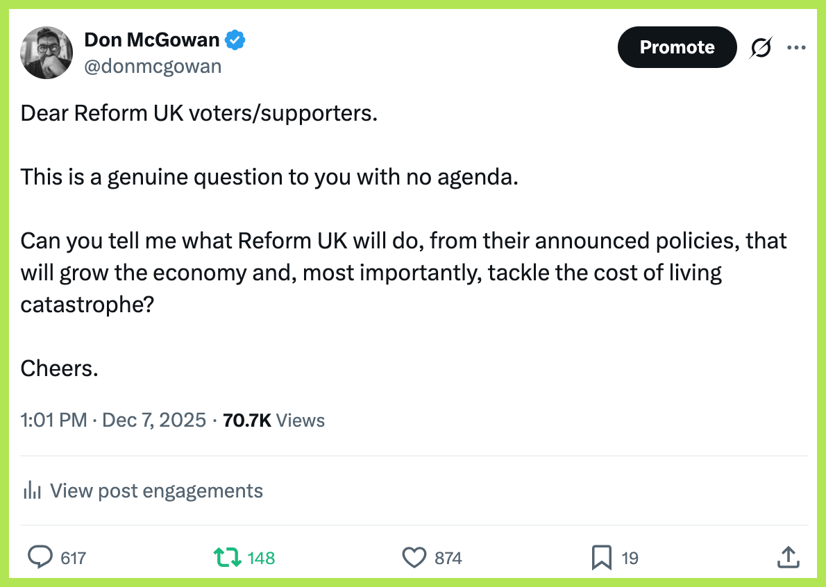Open View post engagements
826x587 pixels.
(x=156, y=491)
